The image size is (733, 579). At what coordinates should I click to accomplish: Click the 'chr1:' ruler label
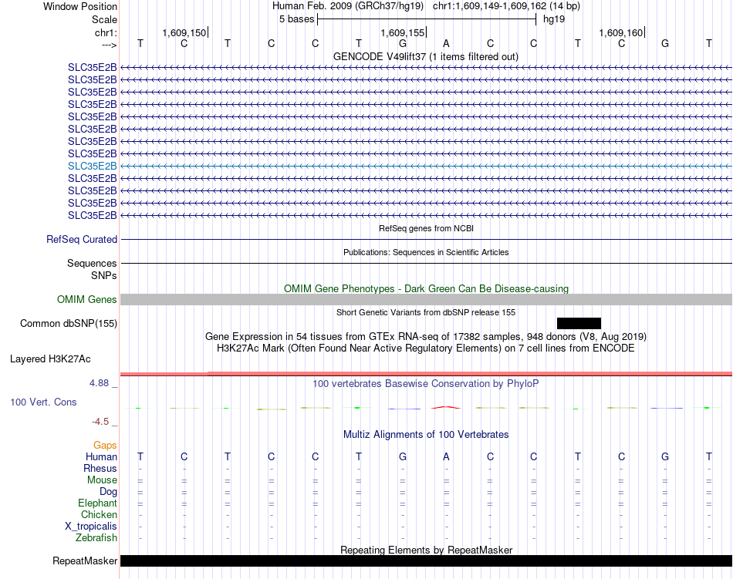point(106,32)
